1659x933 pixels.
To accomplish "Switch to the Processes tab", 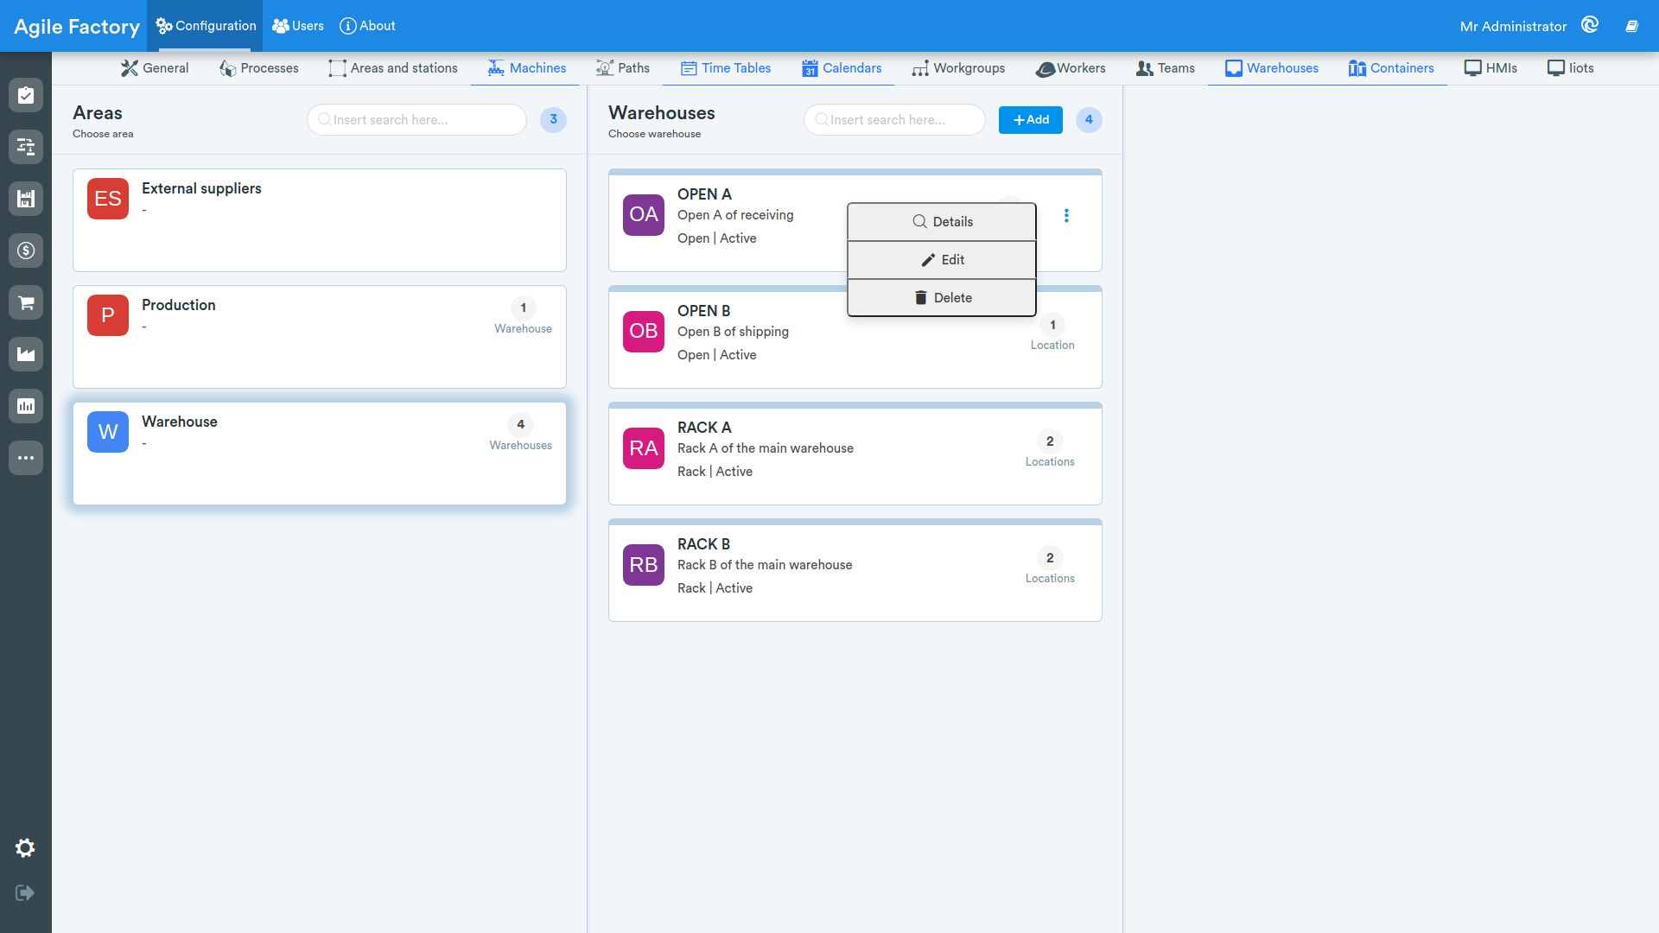I will [x=259, y=68].
